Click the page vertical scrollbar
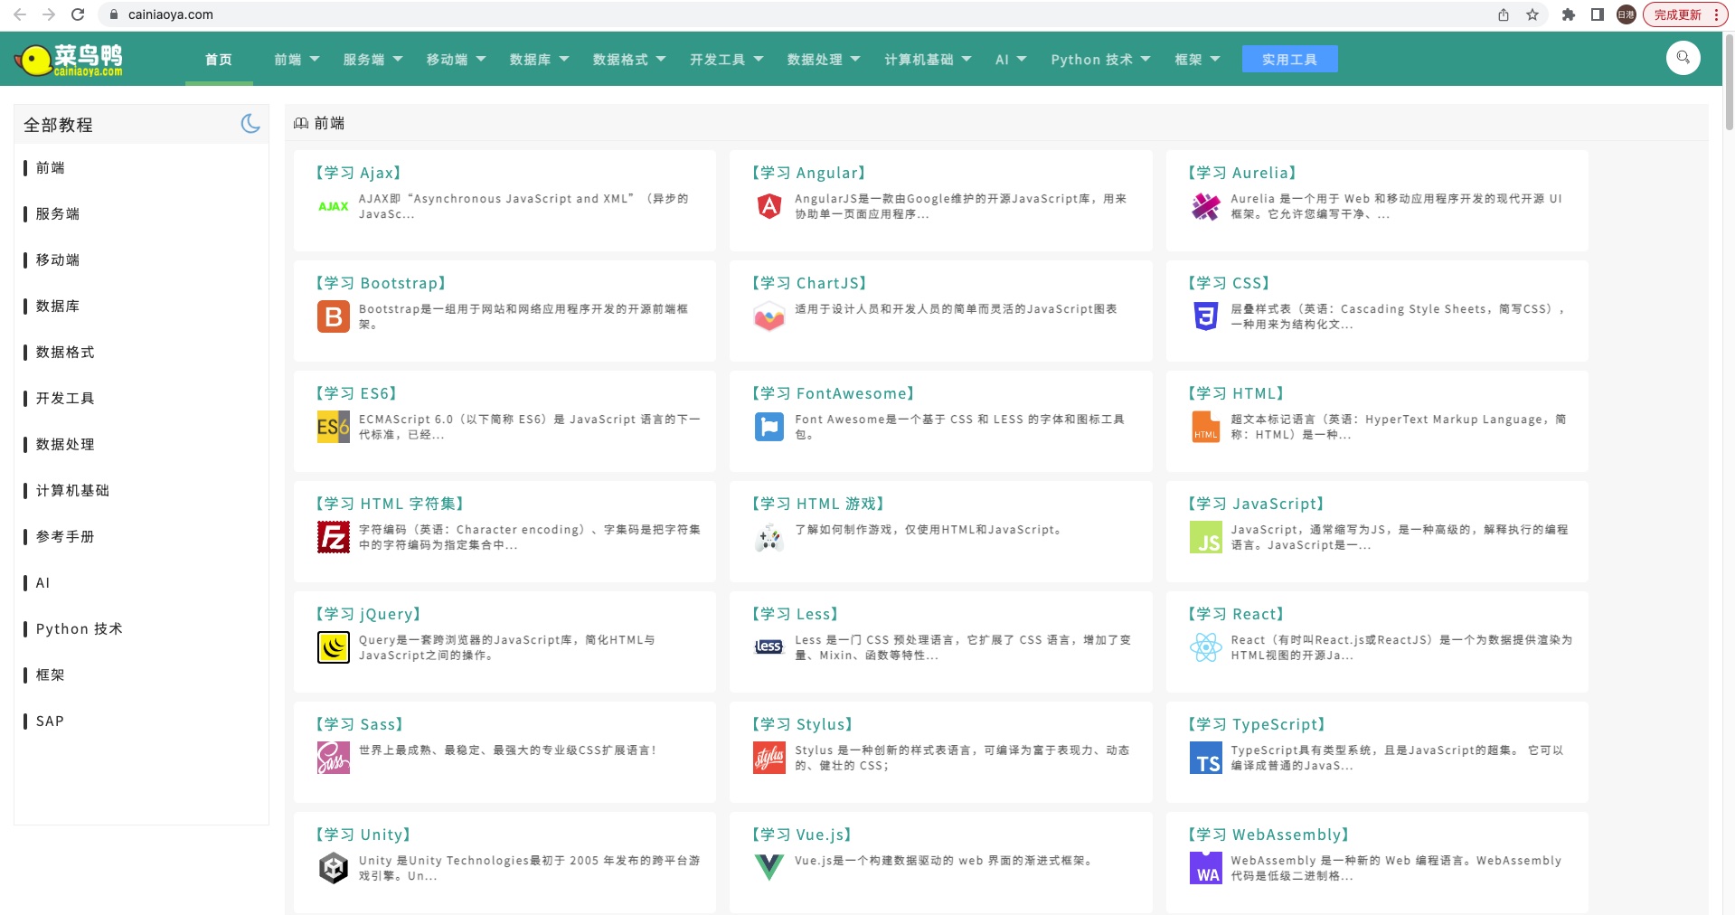Screen dimensions: 1735x915 tap(1729, 81)
